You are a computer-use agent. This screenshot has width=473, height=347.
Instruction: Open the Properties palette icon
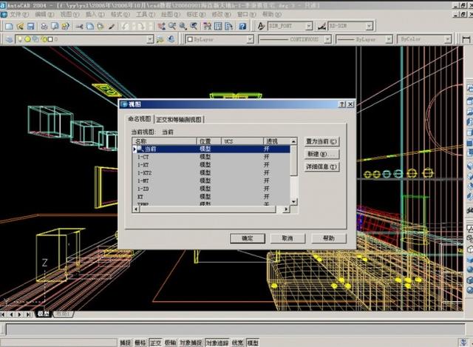[207, 27]
